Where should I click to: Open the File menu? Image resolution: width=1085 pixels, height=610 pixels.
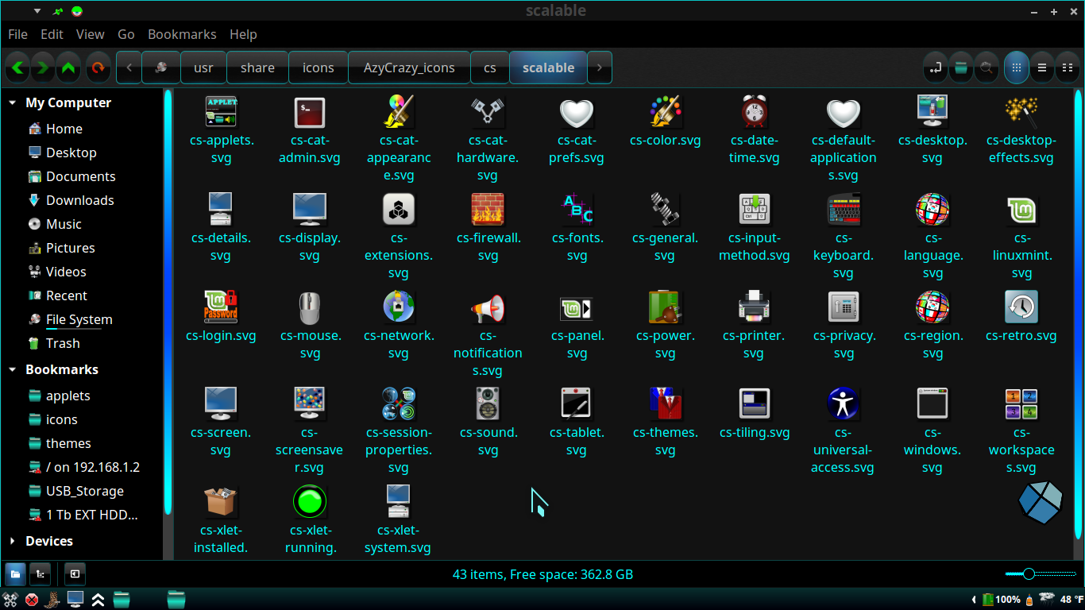pyautogui.click(x=17, y=34)
